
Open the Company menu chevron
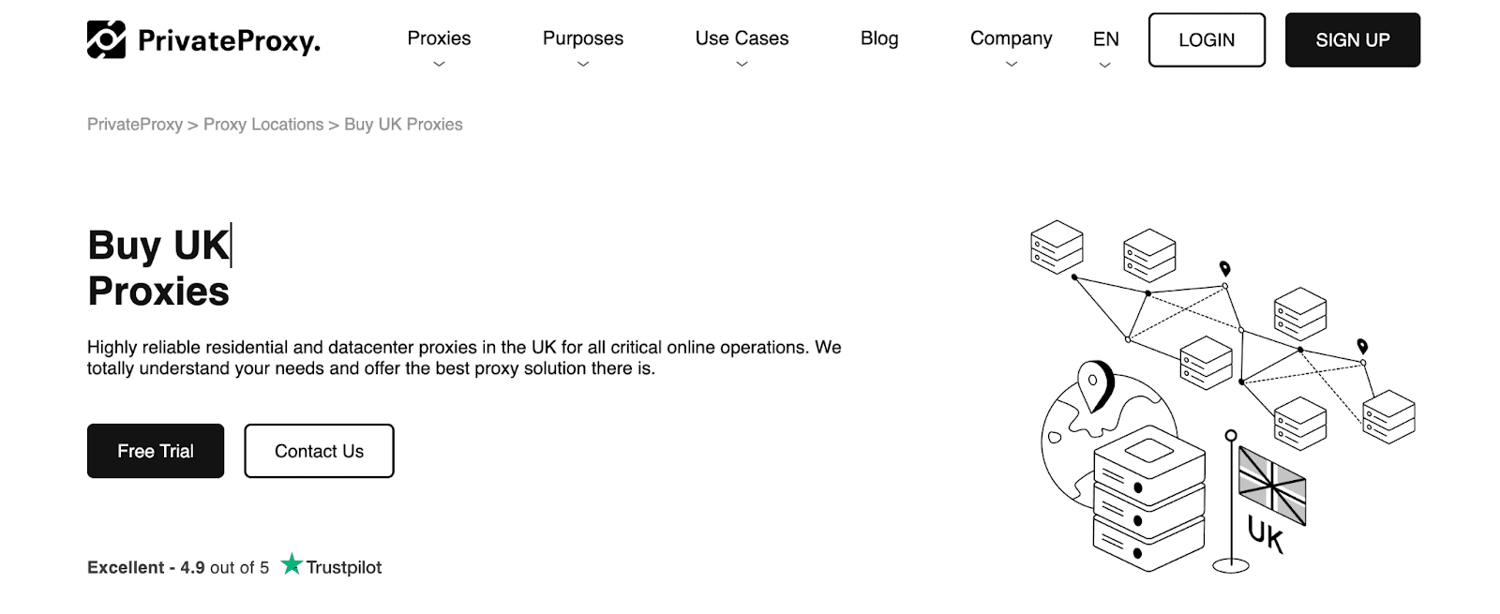tap(1011, 65)
